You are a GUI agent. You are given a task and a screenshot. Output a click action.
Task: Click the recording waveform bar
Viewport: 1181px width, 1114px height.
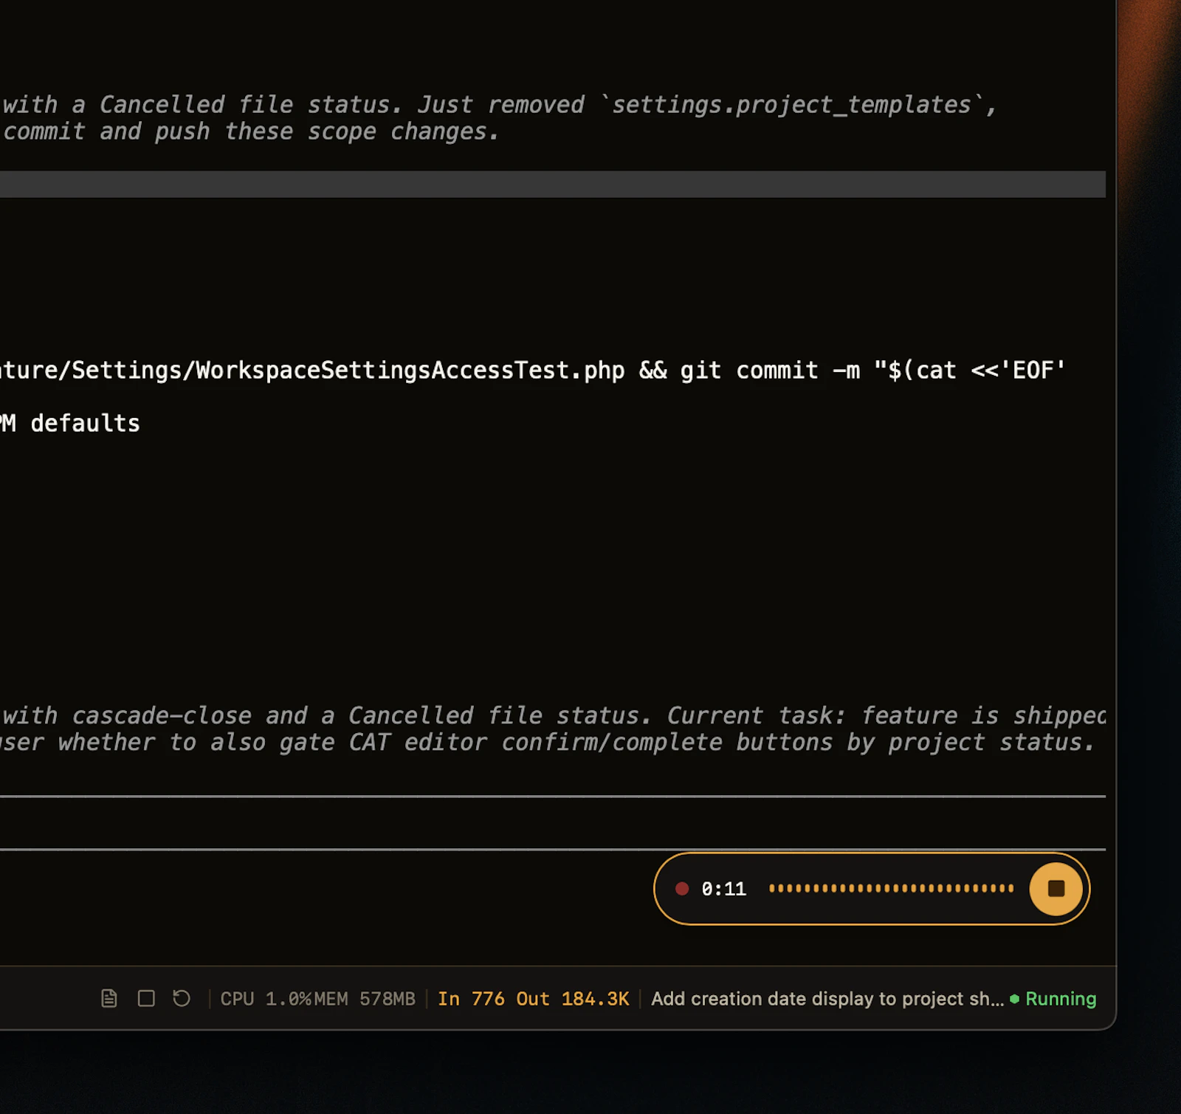tap(891, 888)
